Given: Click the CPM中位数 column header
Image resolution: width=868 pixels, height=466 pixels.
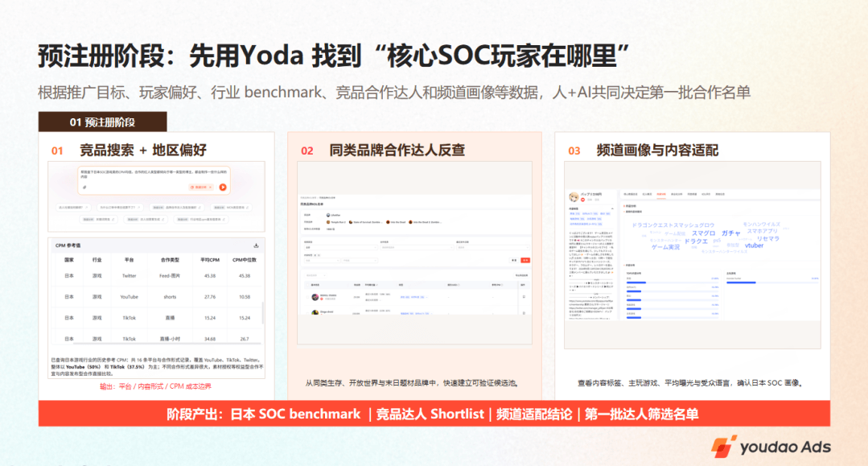Looking at the screenshot, I should tap(244, 260).
